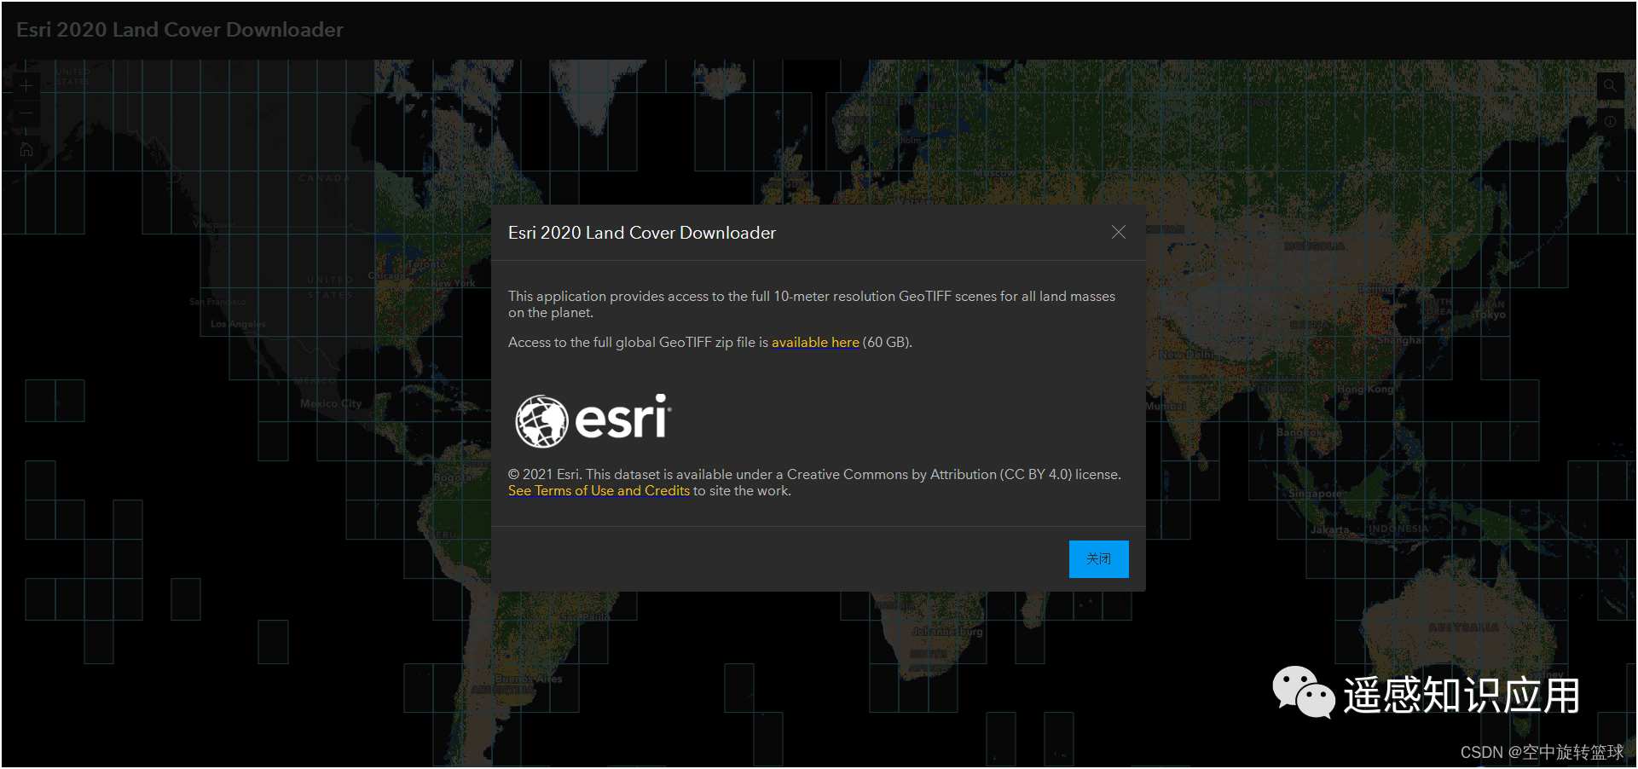This screenshot has width=1638, height=769.
Task: Click the Tokyo label on map
Action: pos(1490,315)
